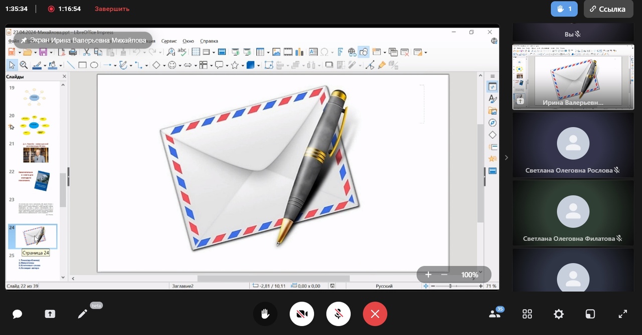Toggle shadow for the selected object
The height and width of the screenshot is (335, 642).
tap(329, 65)
